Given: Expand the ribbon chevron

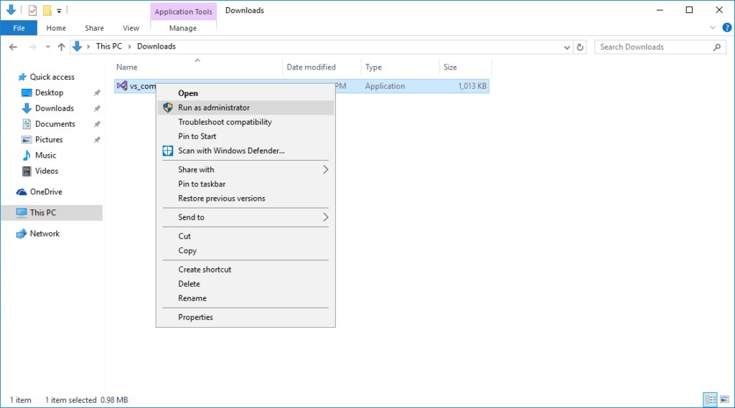Looking at the screenshot, I should click(x=713, y=28).
